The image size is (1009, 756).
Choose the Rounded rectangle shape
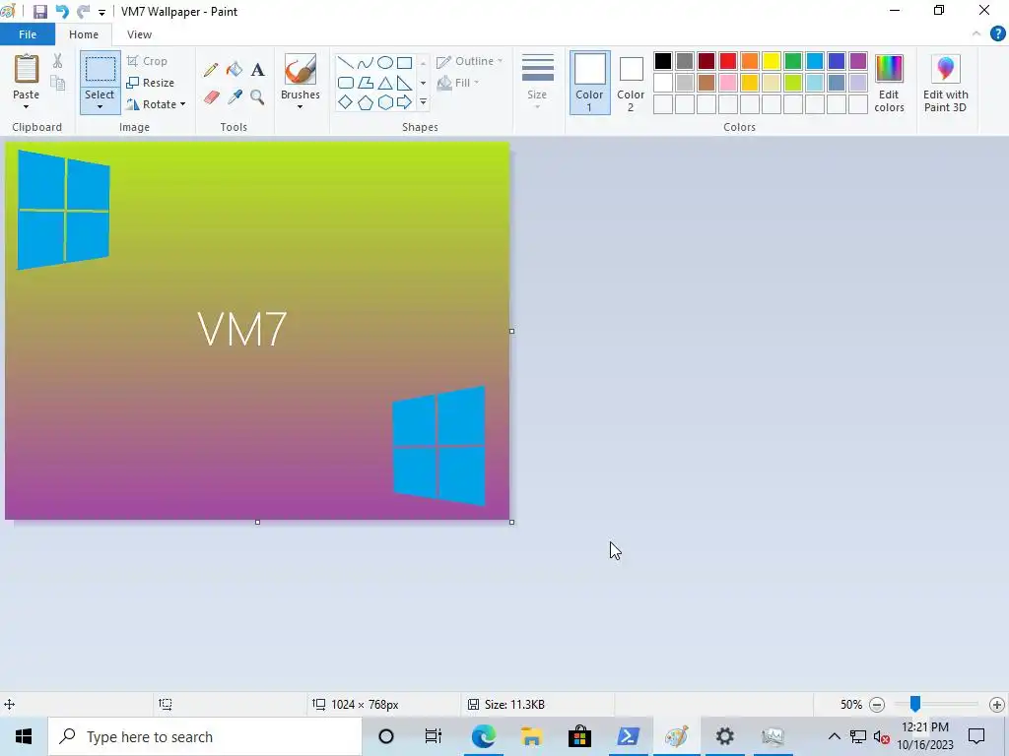point(346,83)
